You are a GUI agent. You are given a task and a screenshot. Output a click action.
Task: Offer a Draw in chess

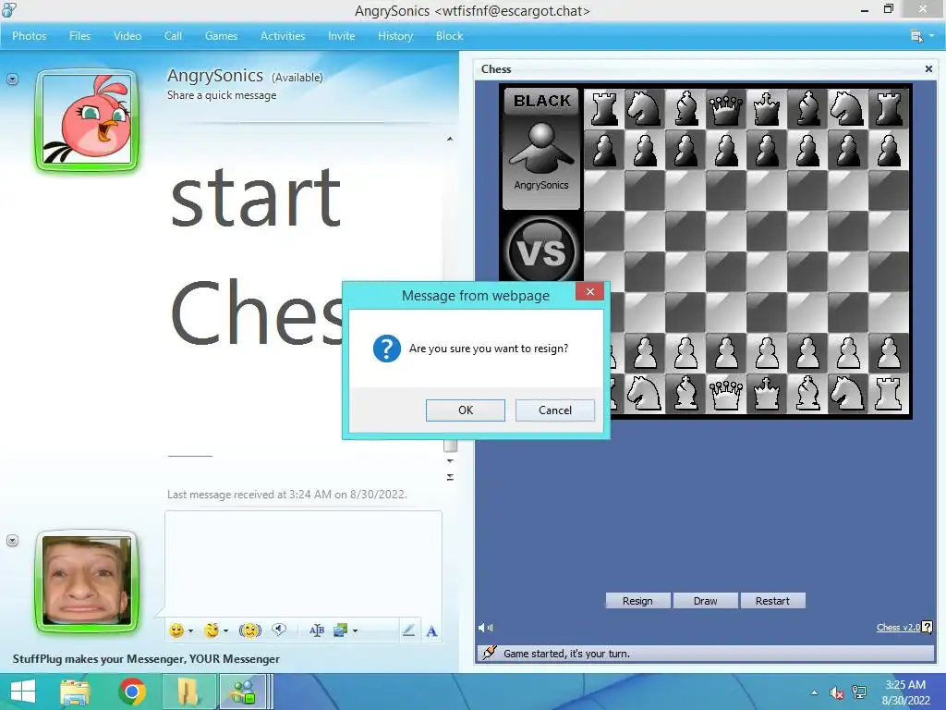705,601
